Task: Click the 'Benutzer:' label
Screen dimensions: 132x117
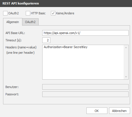Action: [x=12, y=87]
